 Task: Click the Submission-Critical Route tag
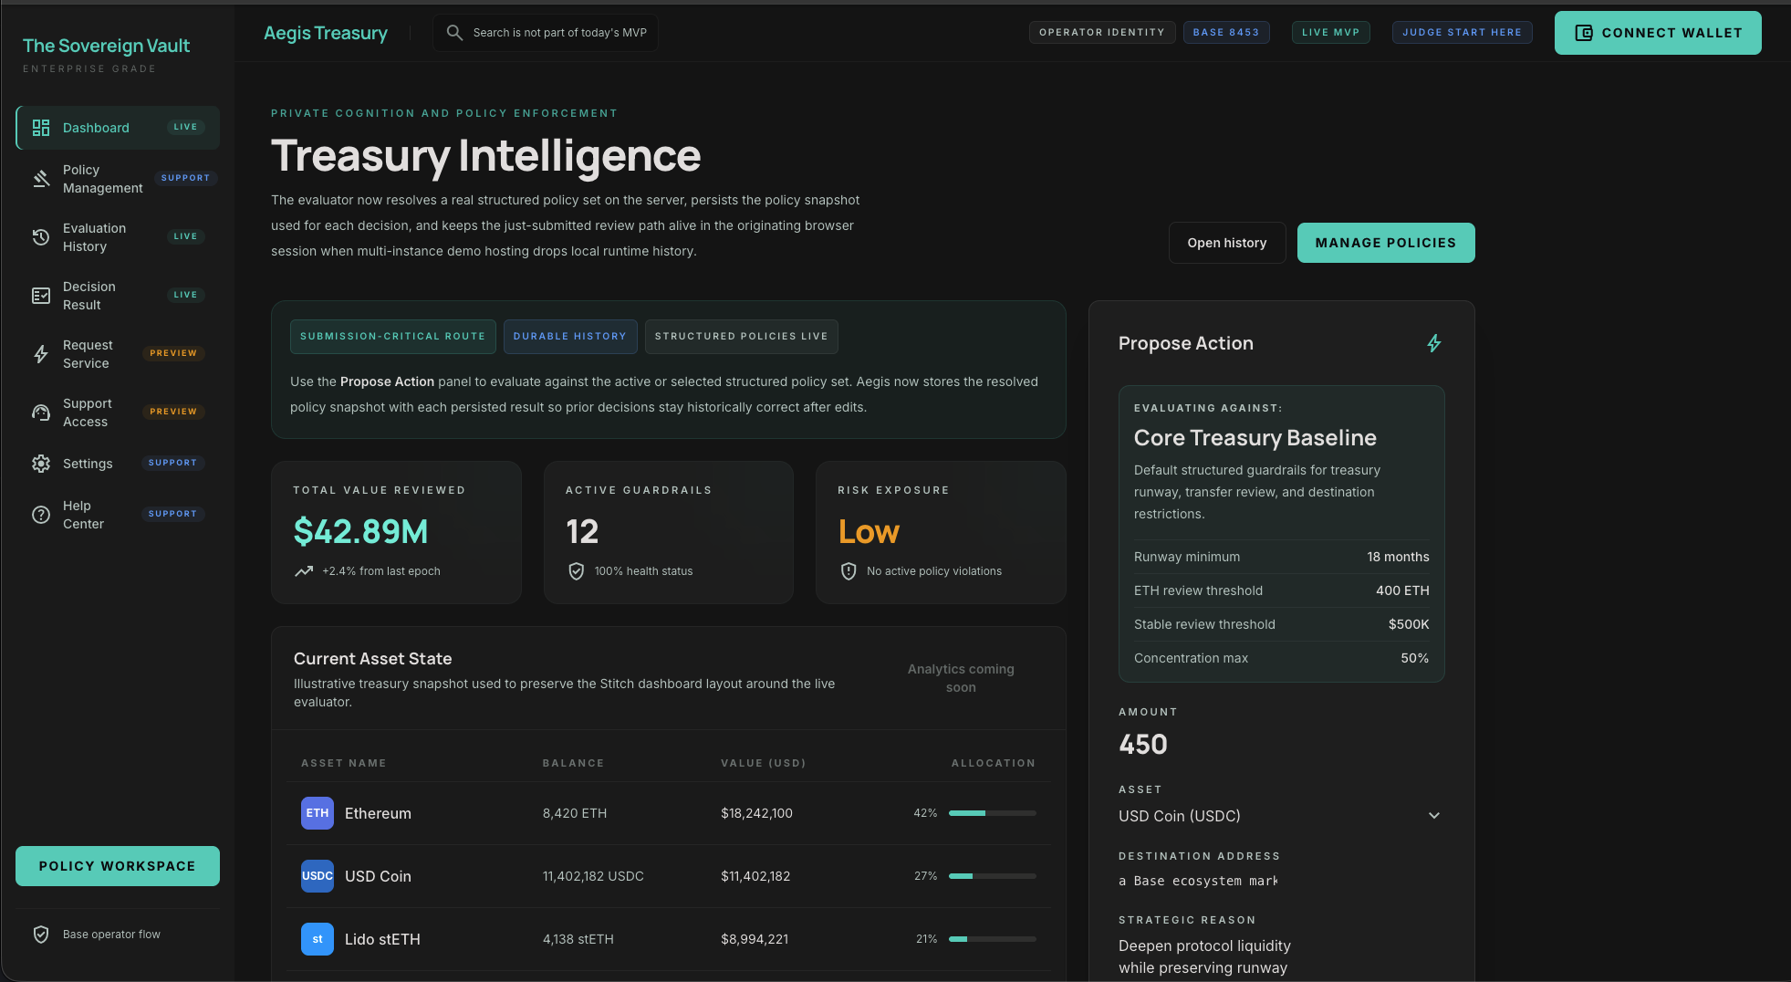pos(393,337)
